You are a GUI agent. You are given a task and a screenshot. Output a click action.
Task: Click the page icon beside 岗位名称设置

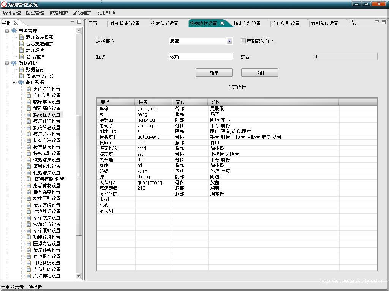click(x=28, y=89)
